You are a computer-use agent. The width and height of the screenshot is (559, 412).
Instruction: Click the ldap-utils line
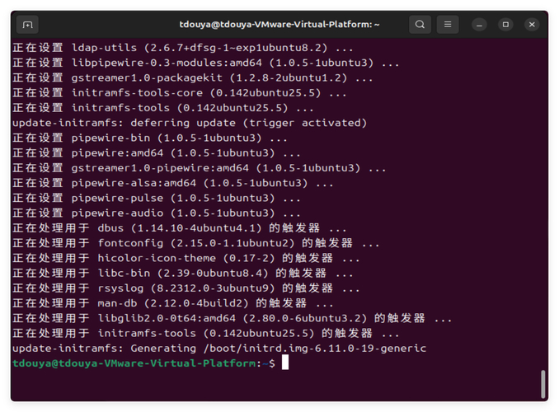183,48
